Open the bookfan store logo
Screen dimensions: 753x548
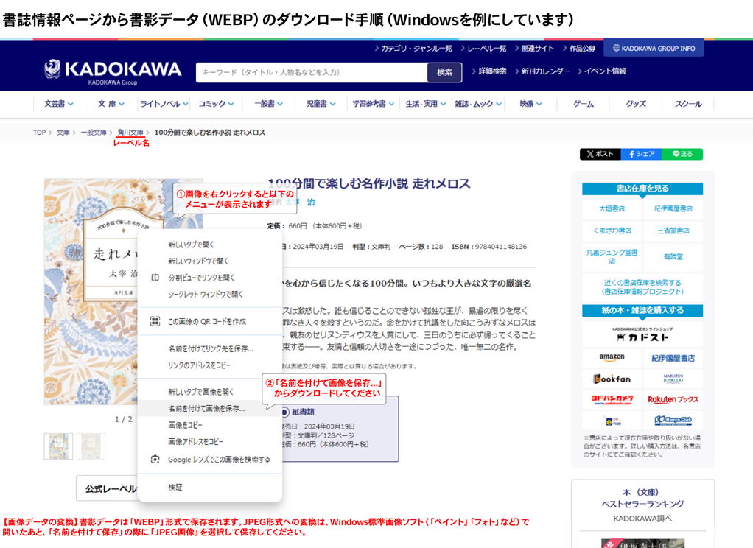pyautogui.click(x=612, y=379)
